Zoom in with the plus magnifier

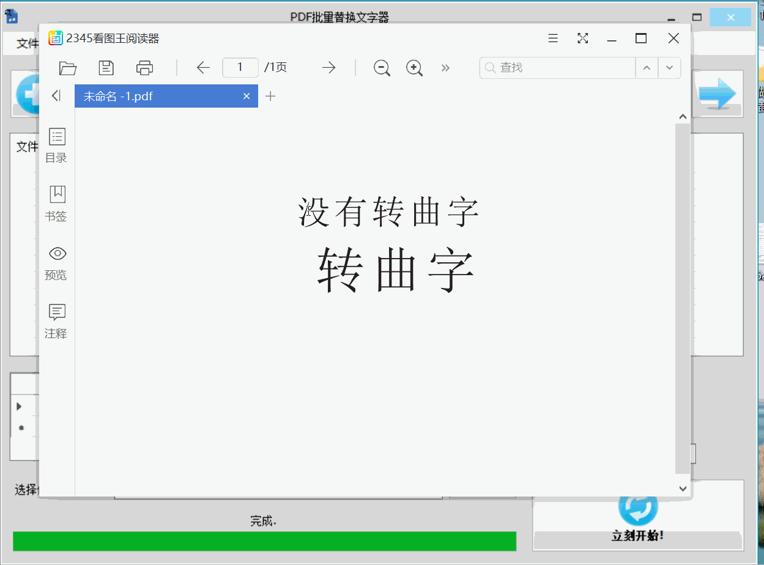pos(415,68)
